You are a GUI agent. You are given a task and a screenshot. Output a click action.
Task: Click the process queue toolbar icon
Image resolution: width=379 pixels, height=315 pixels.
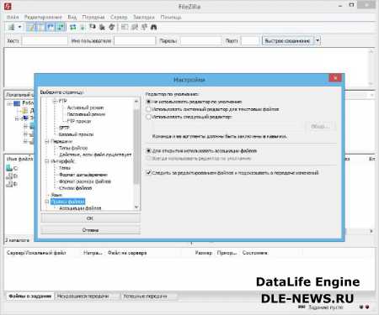point(83,27)
